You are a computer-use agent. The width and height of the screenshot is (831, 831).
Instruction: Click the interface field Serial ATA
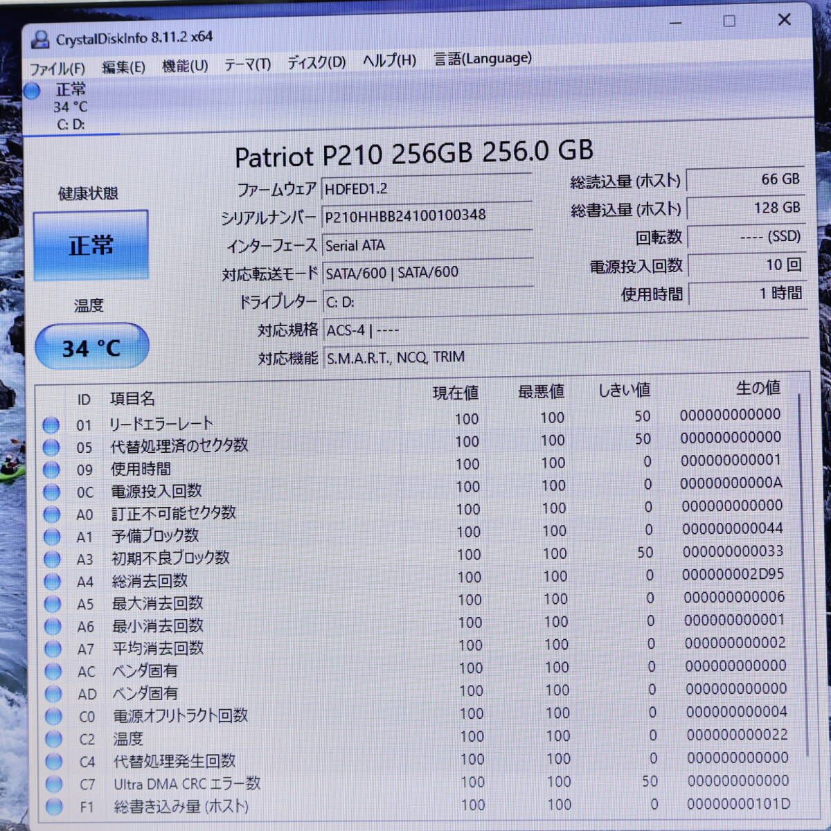[x=427, y=244]
